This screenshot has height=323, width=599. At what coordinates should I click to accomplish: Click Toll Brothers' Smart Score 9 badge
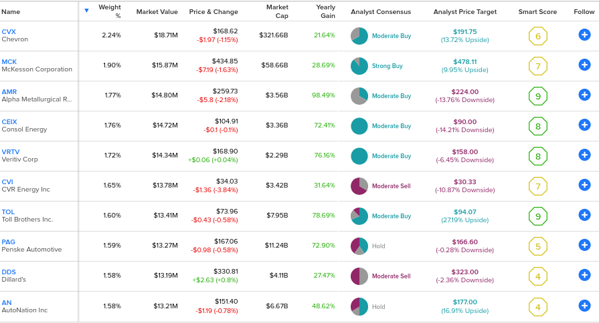point(538,216)
